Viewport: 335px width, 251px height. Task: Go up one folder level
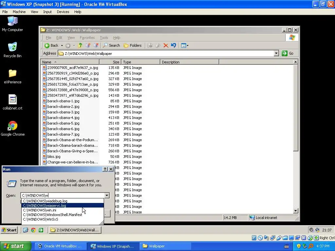point(80,45)
